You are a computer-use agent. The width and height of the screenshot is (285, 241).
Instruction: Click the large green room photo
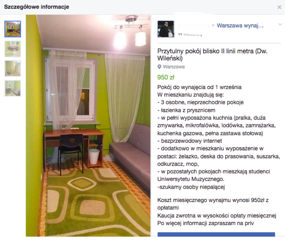[88, 126]
